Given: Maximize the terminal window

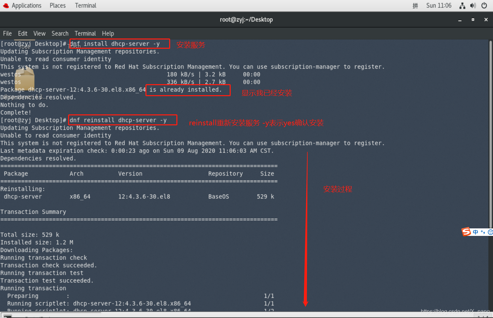Looking at the screenshot, I should 473,20.
